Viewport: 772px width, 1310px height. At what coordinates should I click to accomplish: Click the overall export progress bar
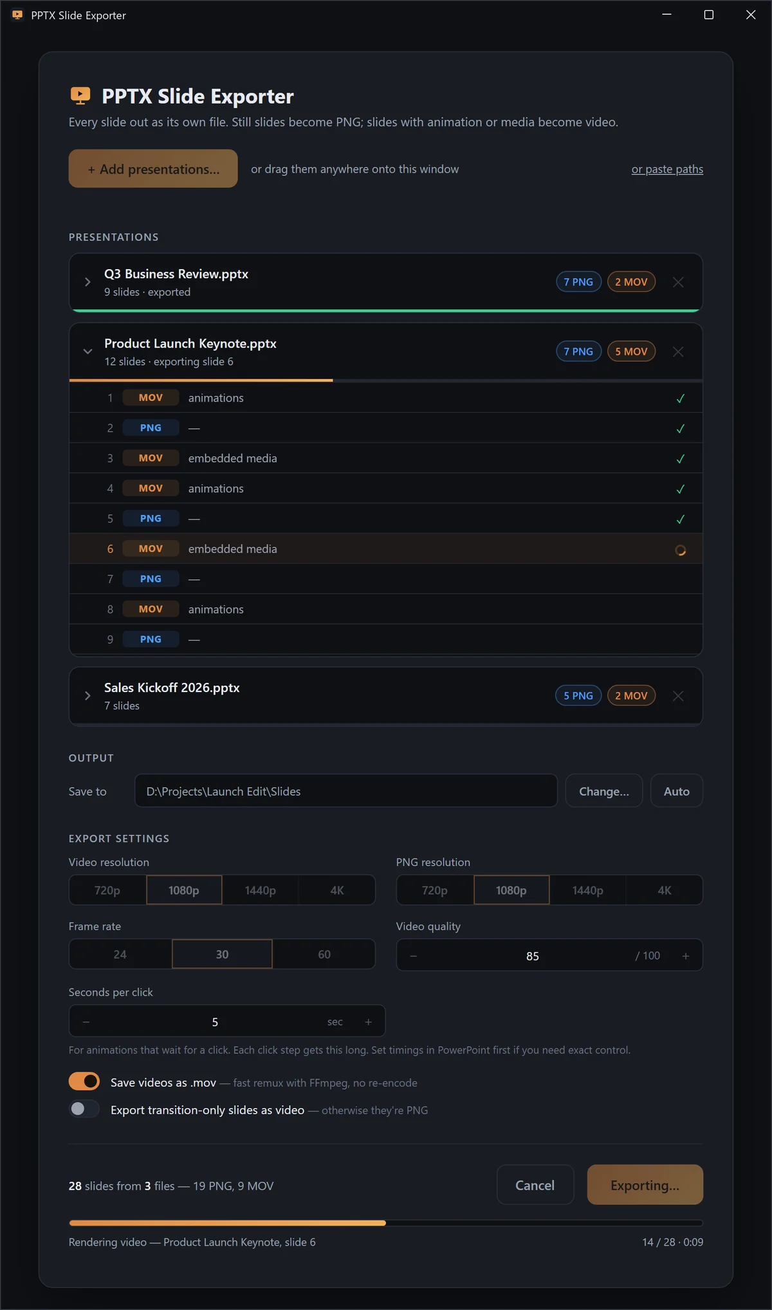click(x=386, y=1222)
